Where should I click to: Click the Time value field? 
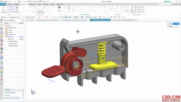tap(176, 24)
